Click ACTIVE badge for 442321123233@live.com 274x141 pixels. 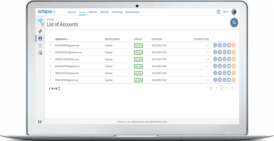[x=138, y=59]
